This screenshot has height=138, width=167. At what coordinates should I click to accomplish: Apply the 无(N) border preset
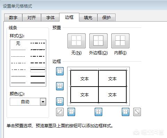click(x=77, y=41)
